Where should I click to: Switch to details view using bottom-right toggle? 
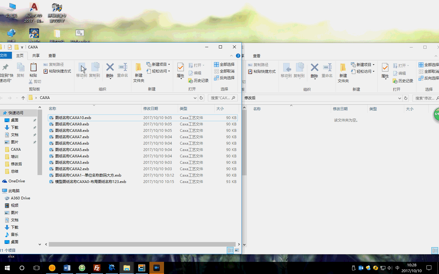coord(230,250)
